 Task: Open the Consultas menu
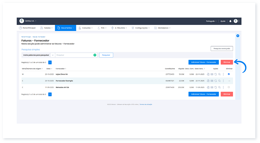tap(86, 28)
